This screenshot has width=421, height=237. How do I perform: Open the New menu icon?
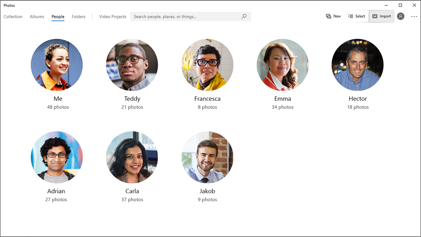328,16
